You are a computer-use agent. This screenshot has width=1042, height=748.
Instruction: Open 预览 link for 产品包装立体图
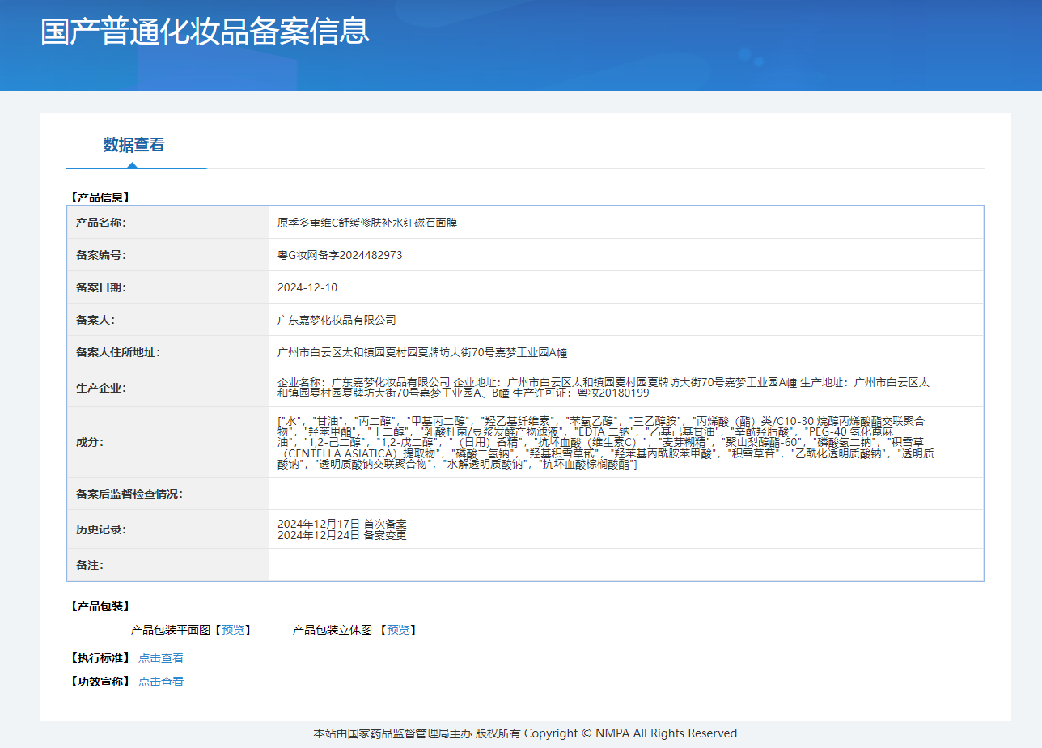click(398, 630)
